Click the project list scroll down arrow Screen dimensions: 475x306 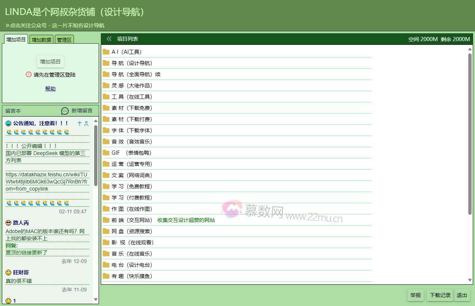470,280
